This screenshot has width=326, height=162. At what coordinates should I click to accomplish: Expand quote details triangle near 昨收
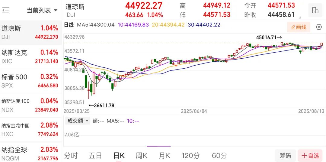click(299, 18)
